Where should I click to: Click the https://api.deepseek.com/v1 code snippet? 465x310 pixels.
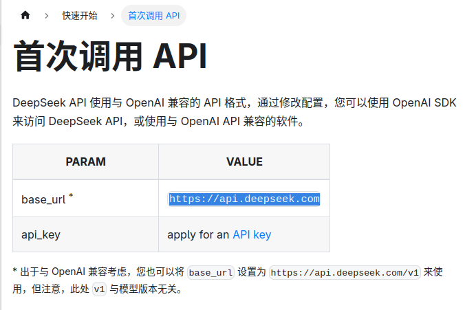(345, 272)
